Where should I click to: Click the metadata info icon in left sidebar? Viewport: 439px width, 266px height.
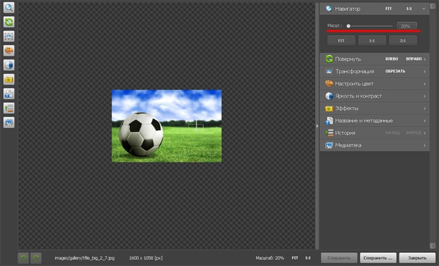point(9,94)
